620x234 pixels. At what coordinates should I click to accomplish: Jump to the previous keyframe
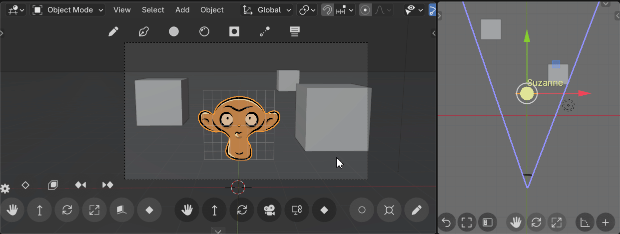80,185
